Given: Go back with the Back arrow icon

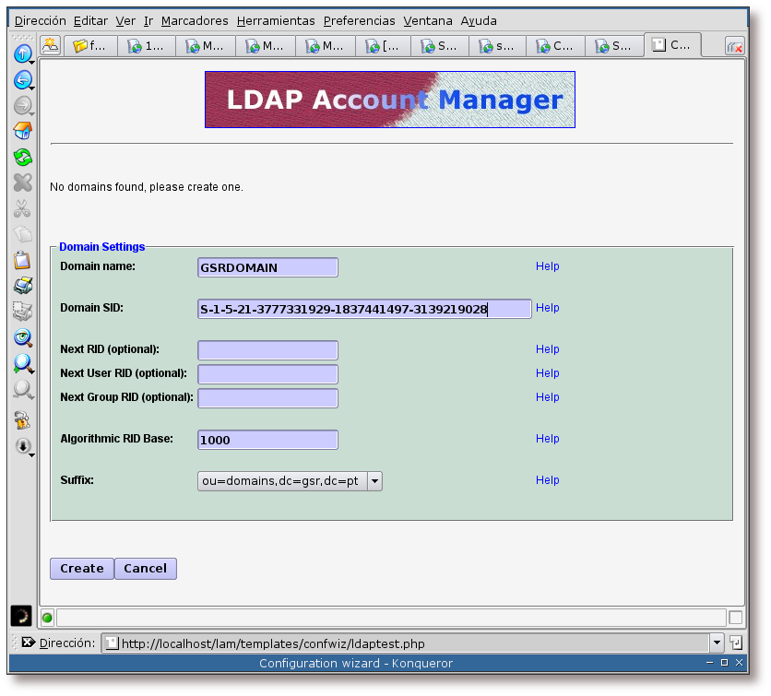Looking at the screenshot, I should tap(22, 80).
